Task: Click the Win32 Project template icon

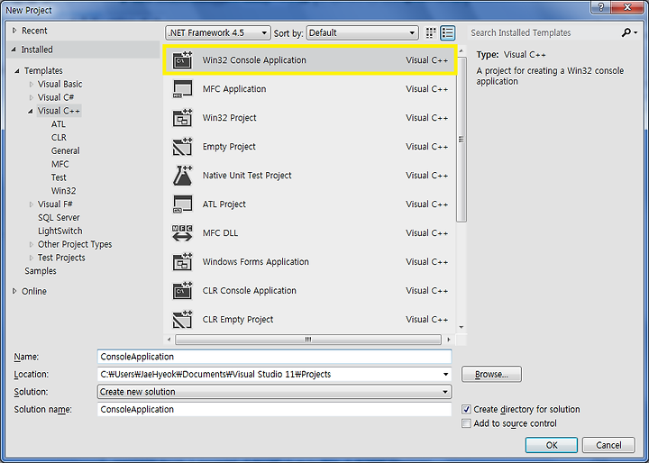Action: point(182,118)
